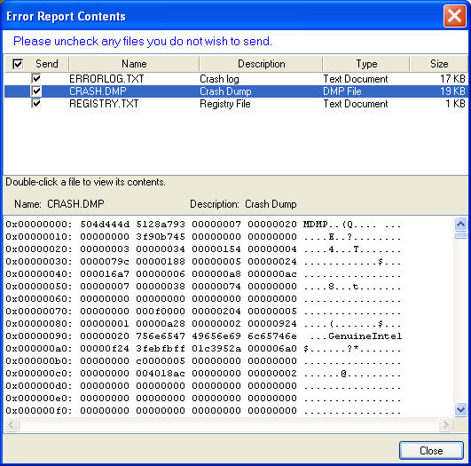
Task: Sort by the Description column header
Action: 261,64
